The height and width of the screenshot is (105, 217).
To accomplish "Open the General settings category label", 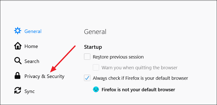I will pyautogui.click(x=33, y=31).
